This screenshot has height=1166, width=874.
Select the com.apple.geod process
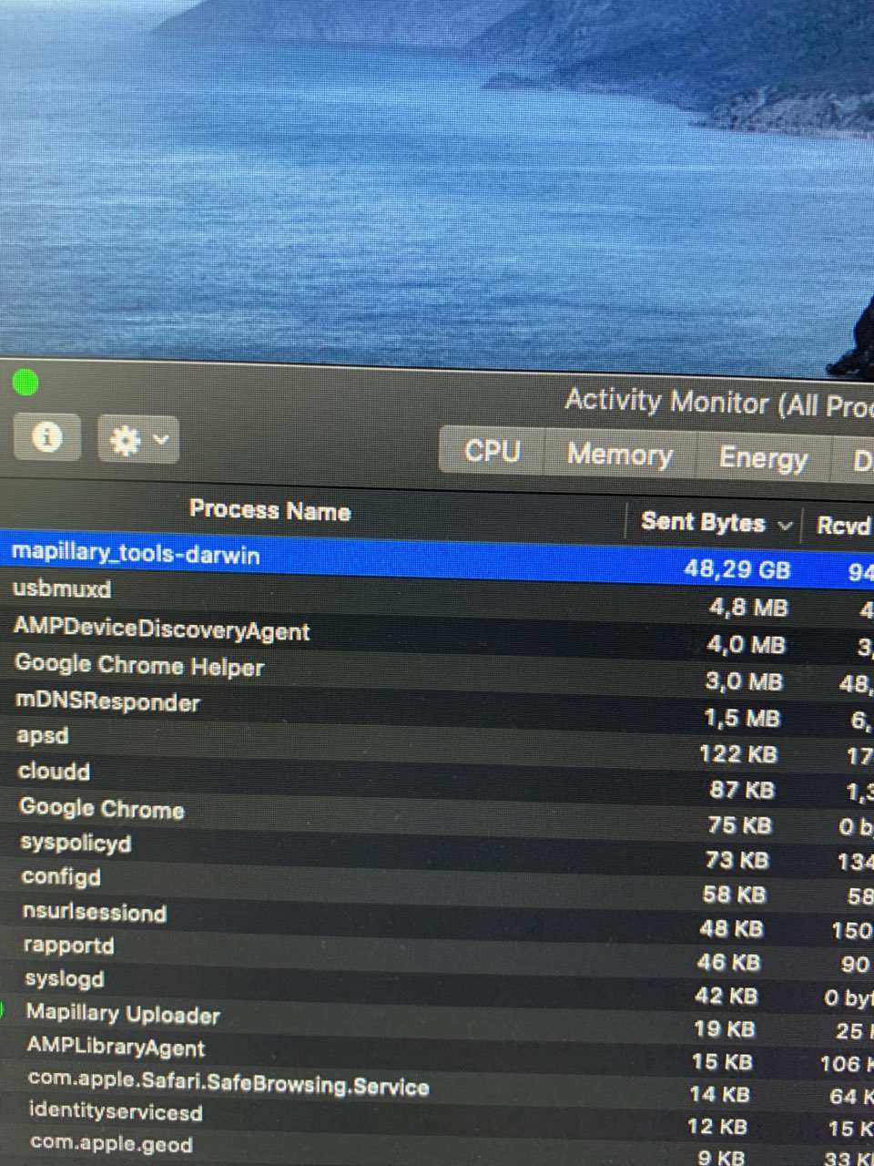pos(111,1143)
